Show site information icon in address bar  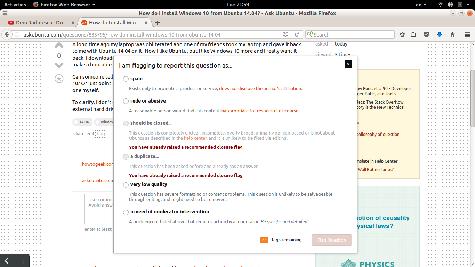[x=17, y=34]
